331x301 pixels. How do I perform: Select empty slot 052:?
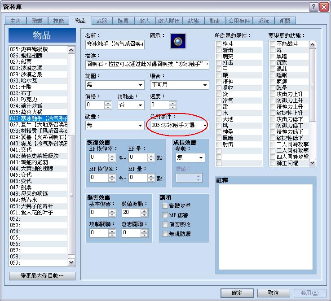pyautogui.click(x=39, y=219)
